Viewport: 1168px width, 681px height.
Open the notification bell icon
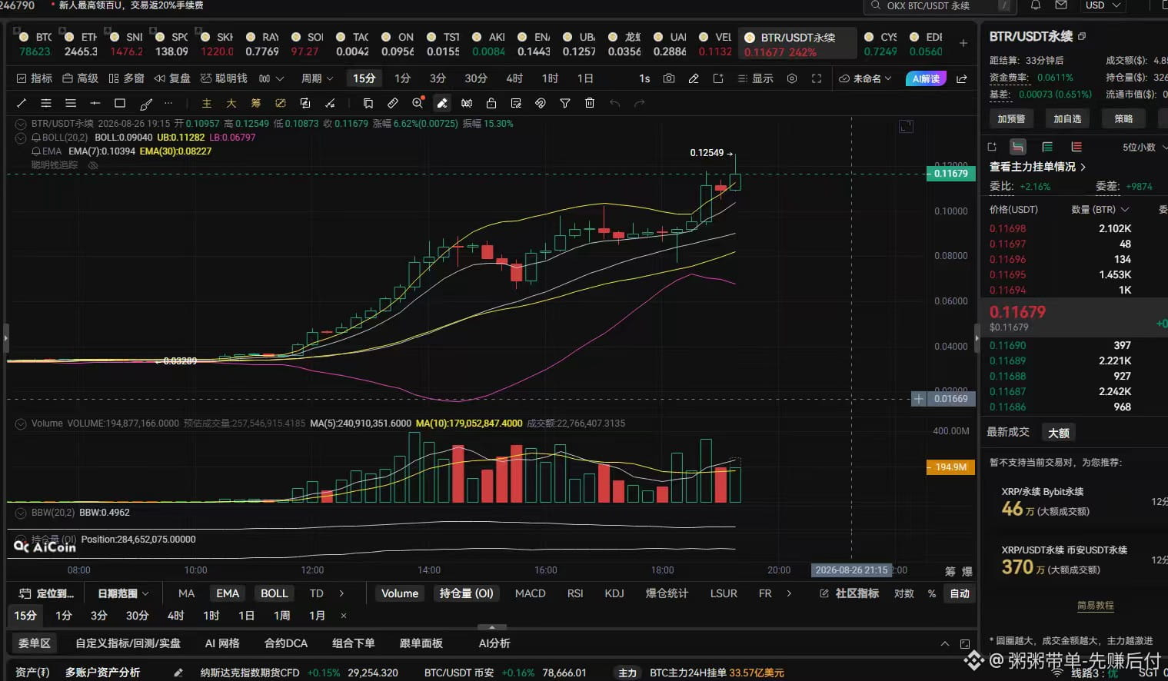point(1036,5)
